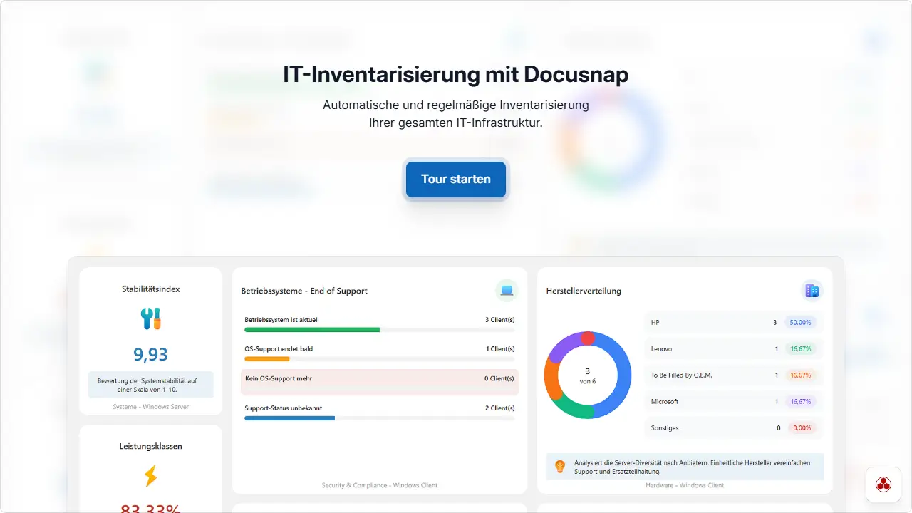Click the 0,00% badge in Sonstiges row
The width and height of the screenshot is (912, 513).
802,428
